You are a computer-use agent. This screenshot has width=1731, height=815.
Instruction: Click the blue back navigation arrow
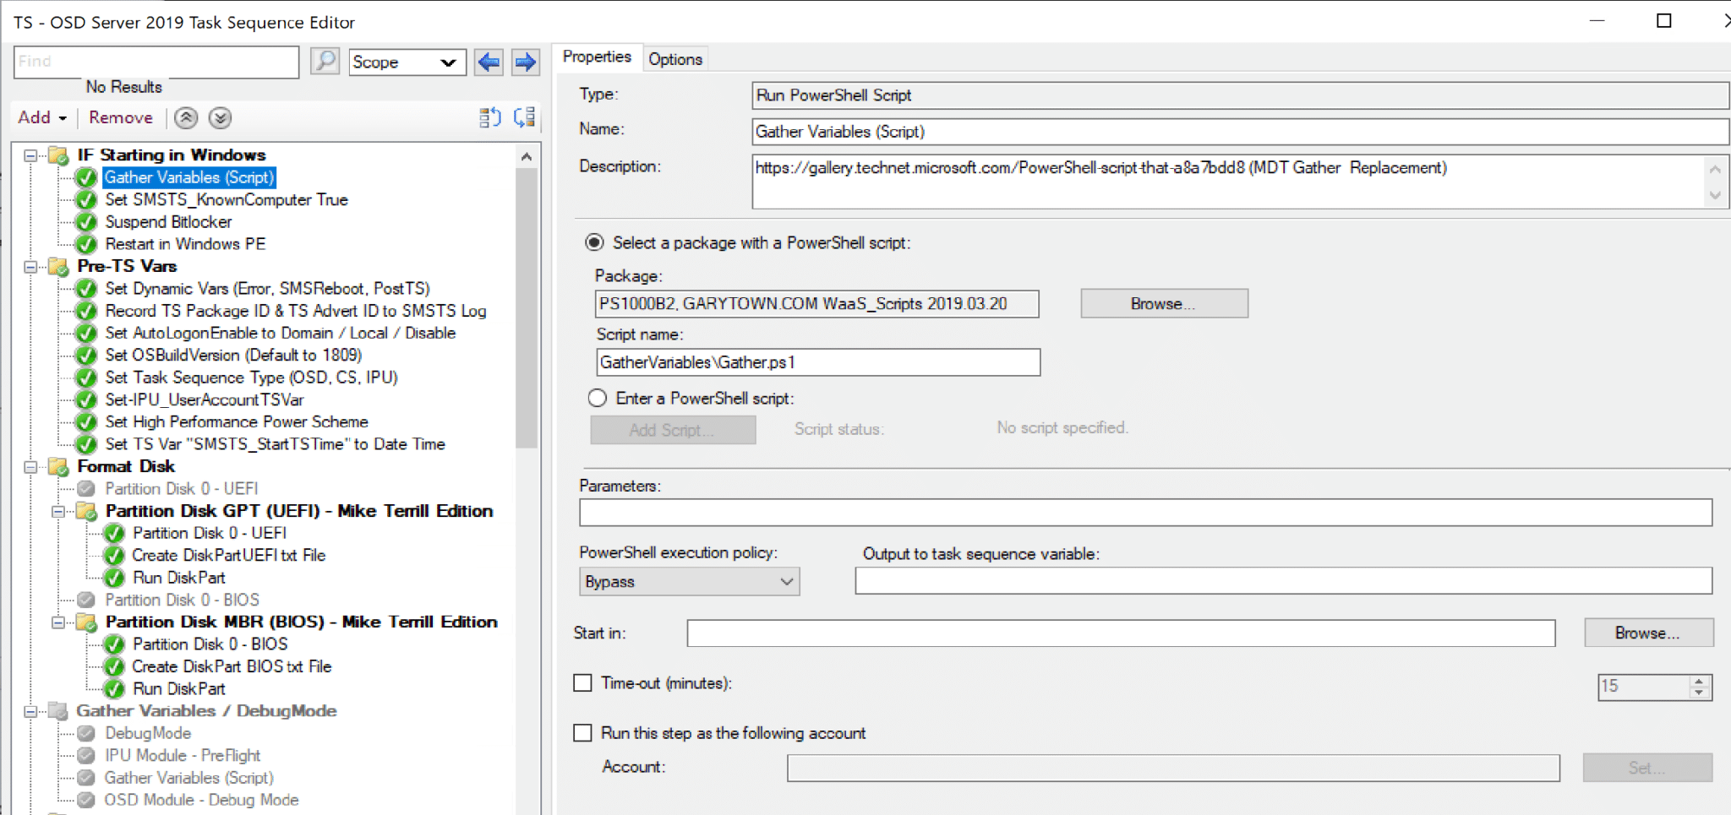coord(489,62)
